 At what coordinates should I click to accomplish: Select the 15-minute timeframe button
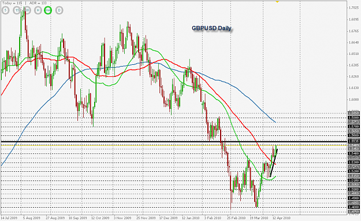[x=17, y=10]
